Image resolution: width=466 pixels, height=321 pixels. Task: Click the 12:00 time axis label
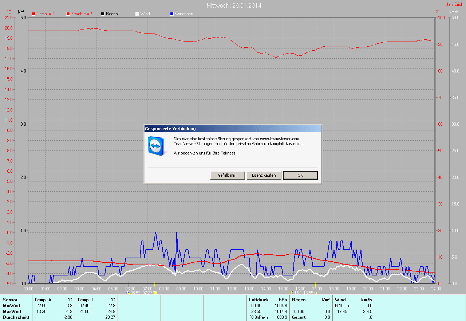click(x=232, y=289)
